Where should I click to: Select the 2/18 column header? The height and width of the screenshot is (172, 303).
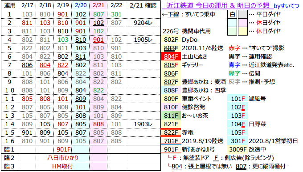pyautogui.click(x=45, y=5)
